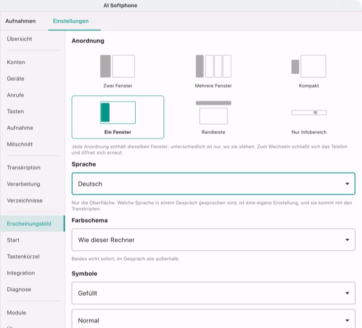Select the Nur Infobereich layout icon
The height and width of the screenshot is (328, 362).
(x=309, y=112)
